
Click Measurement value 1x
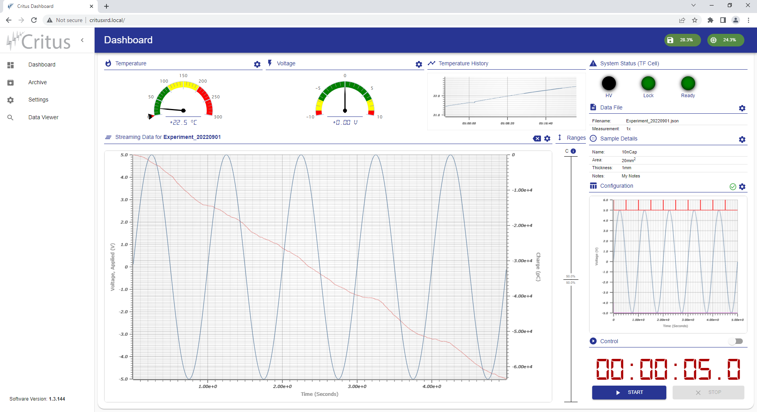click(628, 129)
